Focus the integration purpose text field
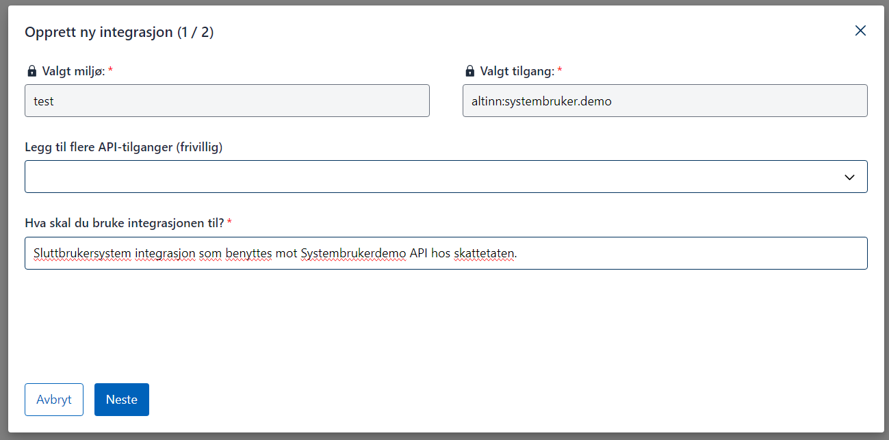Image resolution: width=889 pixels, height=440 pixels. tap(684, 253)
